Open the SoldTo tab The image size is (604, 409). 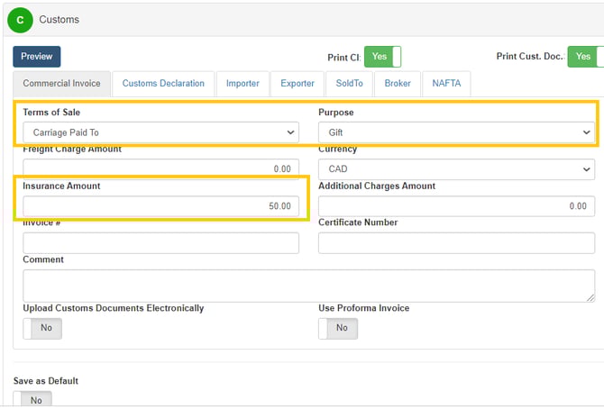click(x=349, y=84)
